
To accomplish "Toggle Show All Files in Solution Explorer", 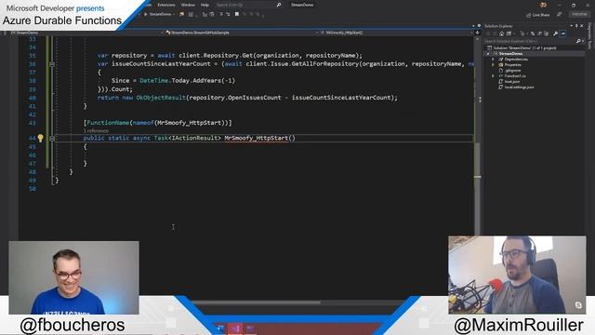I will click(x=546, y=33).
